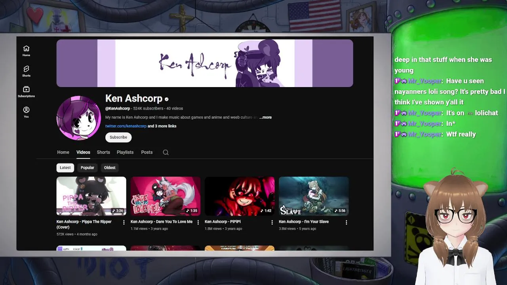Select the Oldest filter chip
507x285 pixels.
110,167
